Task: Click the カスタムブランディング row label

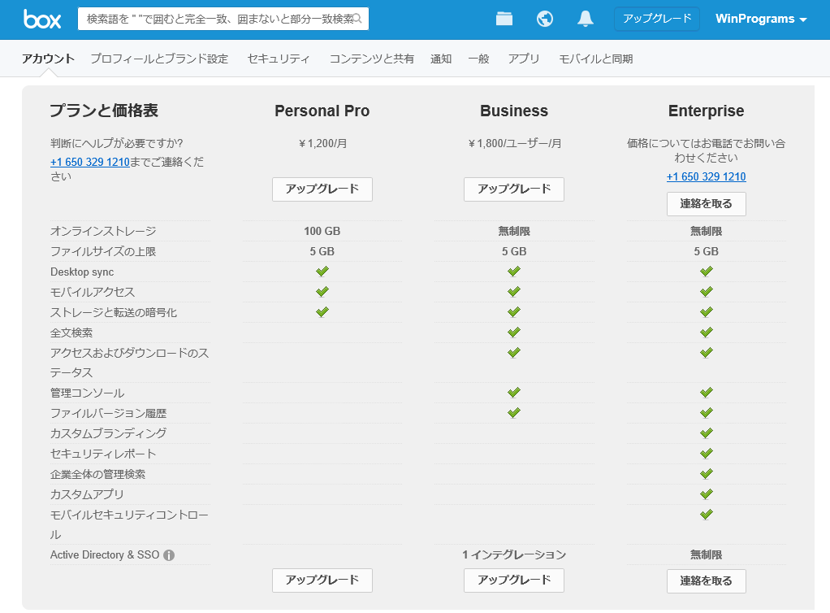Action: point(109,433)
